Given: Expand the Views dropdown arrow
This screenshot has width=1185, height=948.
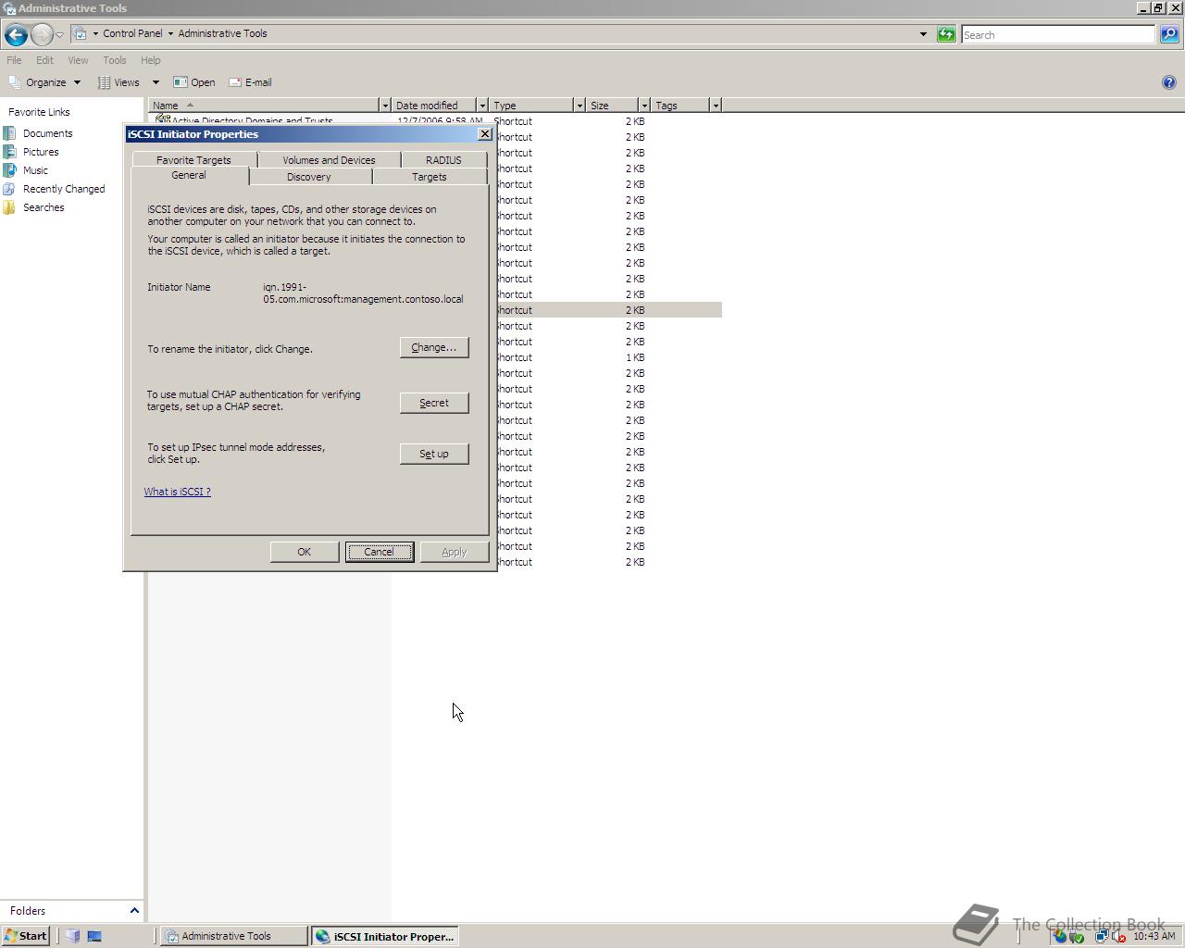Looking at the screenshot, I should click(156, 82).
